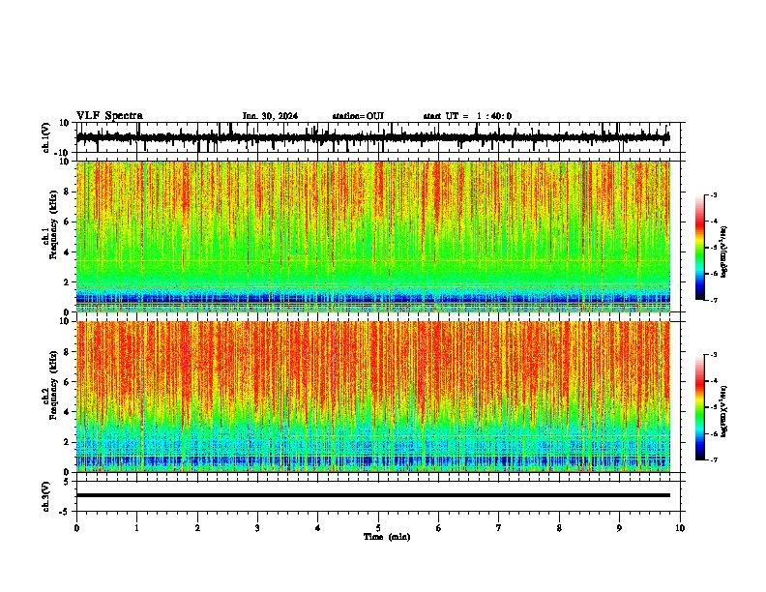Viewport: 766px width, 592px height.
Task: Click time axis tick label 8
Action: click(559, 528)
